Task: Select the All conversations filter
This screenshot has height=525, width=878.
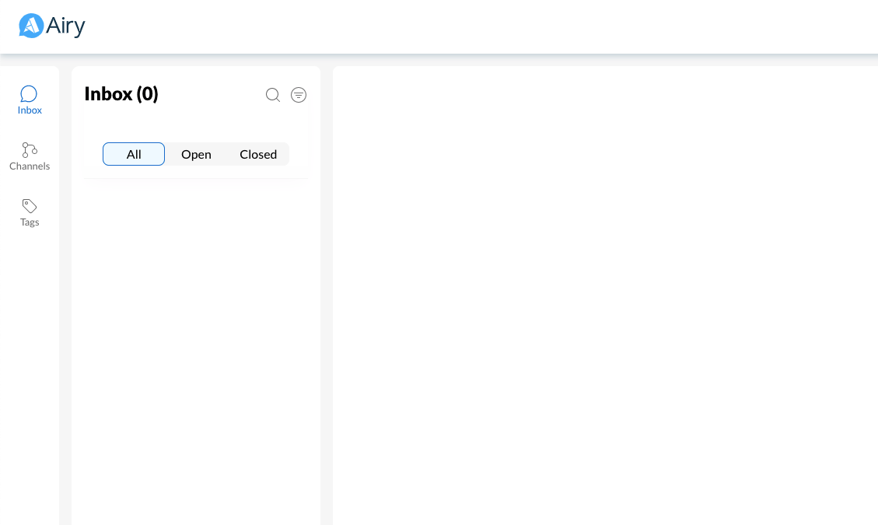Action: pyautogui.click(x=134, y=154)
